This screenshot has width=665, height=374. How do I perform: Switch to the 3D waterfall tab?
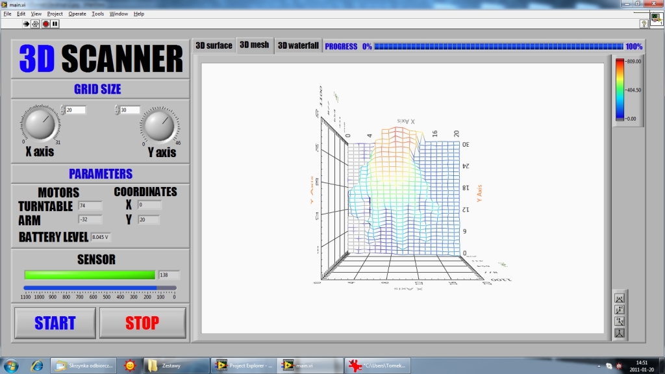298,45
